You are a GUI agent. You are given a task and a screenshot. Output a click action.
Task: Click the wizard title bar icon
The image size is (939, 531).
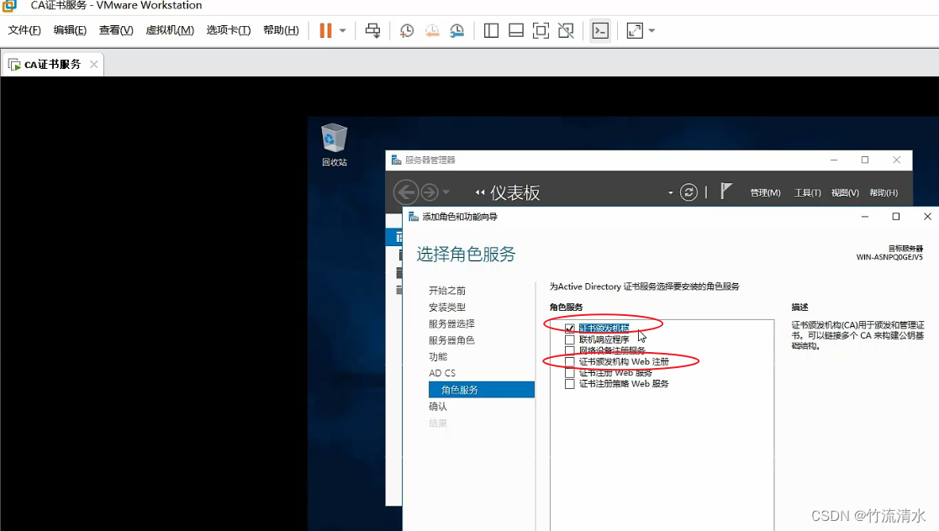click(414, 217)
